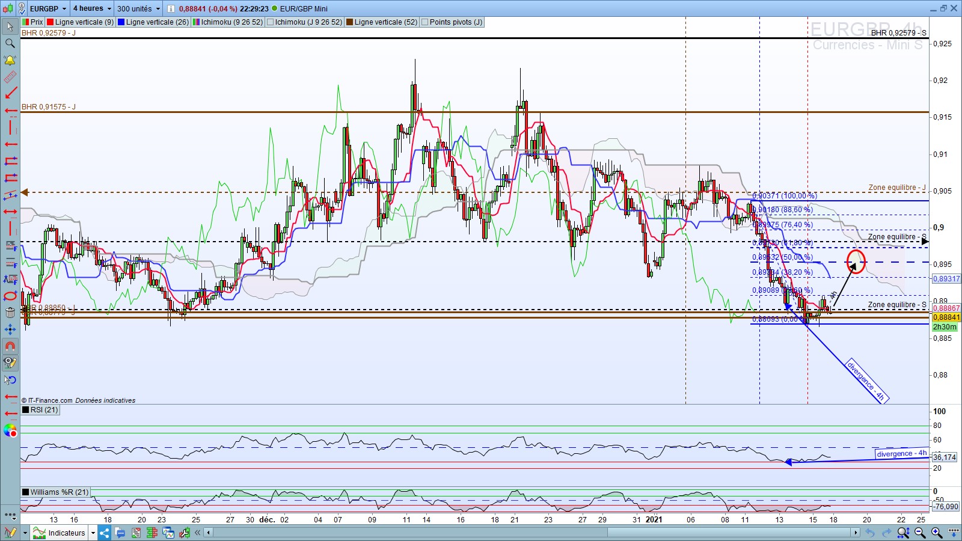
Task: Open the candlestick chart style icon
Action: pyautogui.click(x=8, y=8)
